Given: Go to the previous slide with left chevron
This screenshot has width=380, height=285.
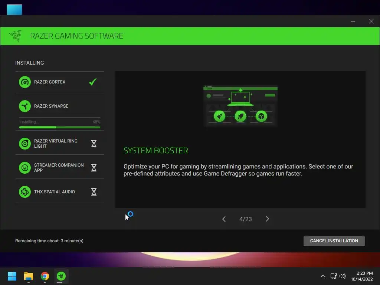Looking at the screenshot, I should pyautogui.click(x=224, y=219).
